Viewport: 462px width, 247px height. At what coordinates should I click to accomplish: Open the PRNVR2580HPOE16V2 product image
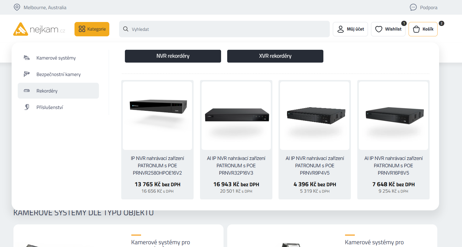click(x=157, y=115)
